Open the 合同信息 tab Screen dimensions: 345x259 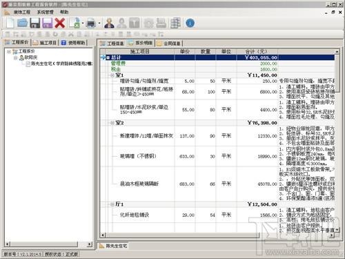169,44
